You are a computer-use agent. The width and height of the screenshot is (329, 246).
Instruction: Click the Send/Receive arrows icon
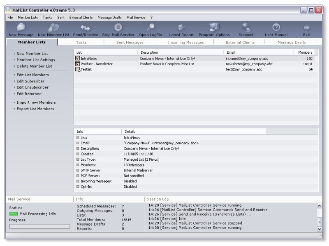coord(85,27)
